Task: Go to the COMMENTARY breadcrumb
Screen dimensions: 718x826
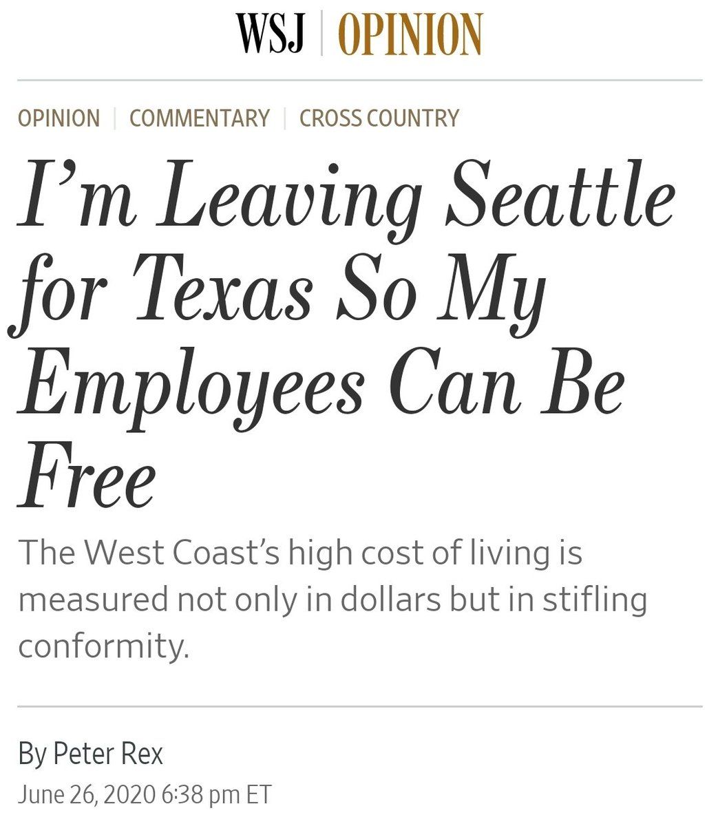Action: 200,118
